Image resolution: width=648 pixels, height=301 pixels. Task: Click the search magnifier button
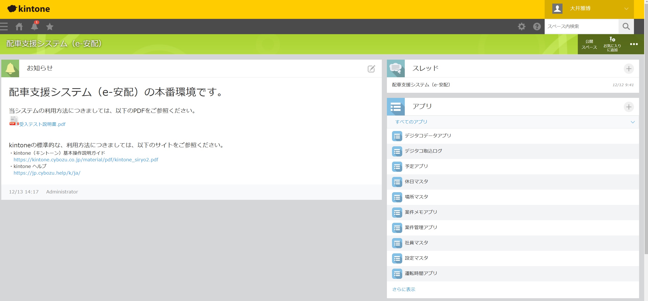pos(626,27)
